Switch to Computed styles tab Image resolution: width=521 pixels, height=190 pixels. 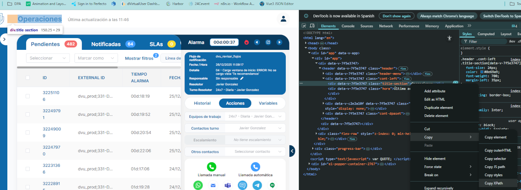click(486, 34)
